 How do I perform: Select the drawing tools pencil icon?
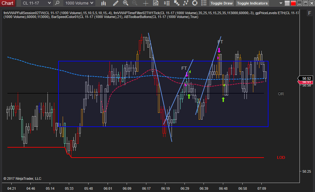point(116,3)
